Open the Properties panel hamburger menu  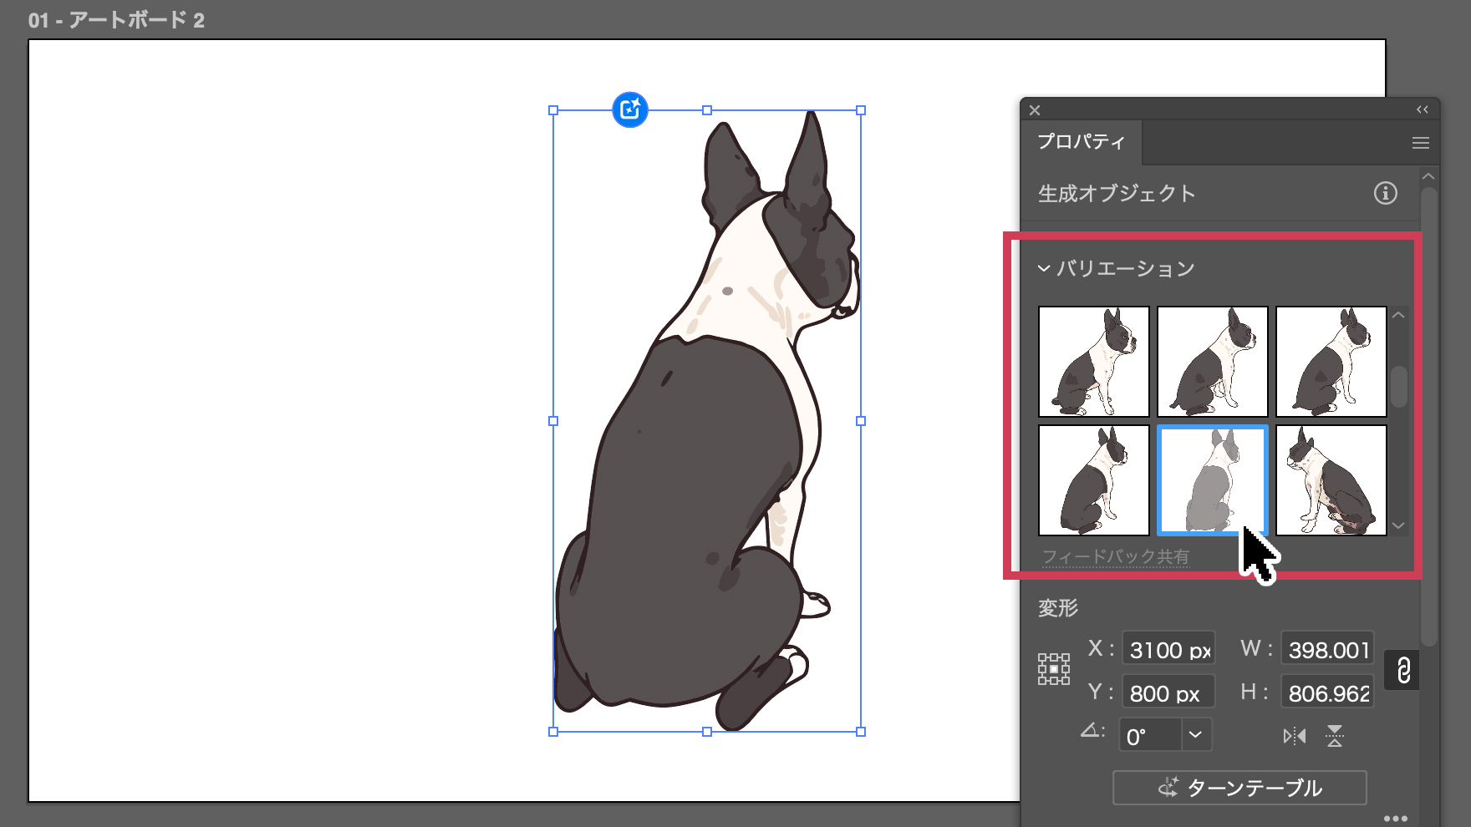1420,143
